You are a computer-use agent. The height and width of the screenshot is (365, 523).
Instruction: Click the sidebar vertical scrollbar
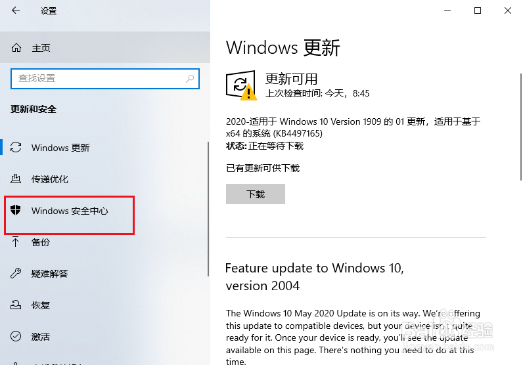208,209
